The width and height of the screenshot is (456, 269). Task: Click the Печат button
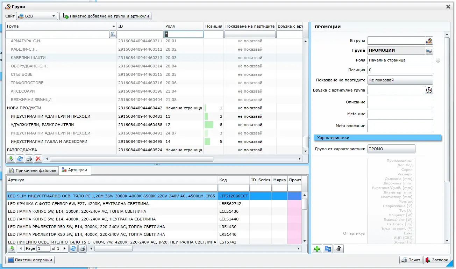click(411, 260)
